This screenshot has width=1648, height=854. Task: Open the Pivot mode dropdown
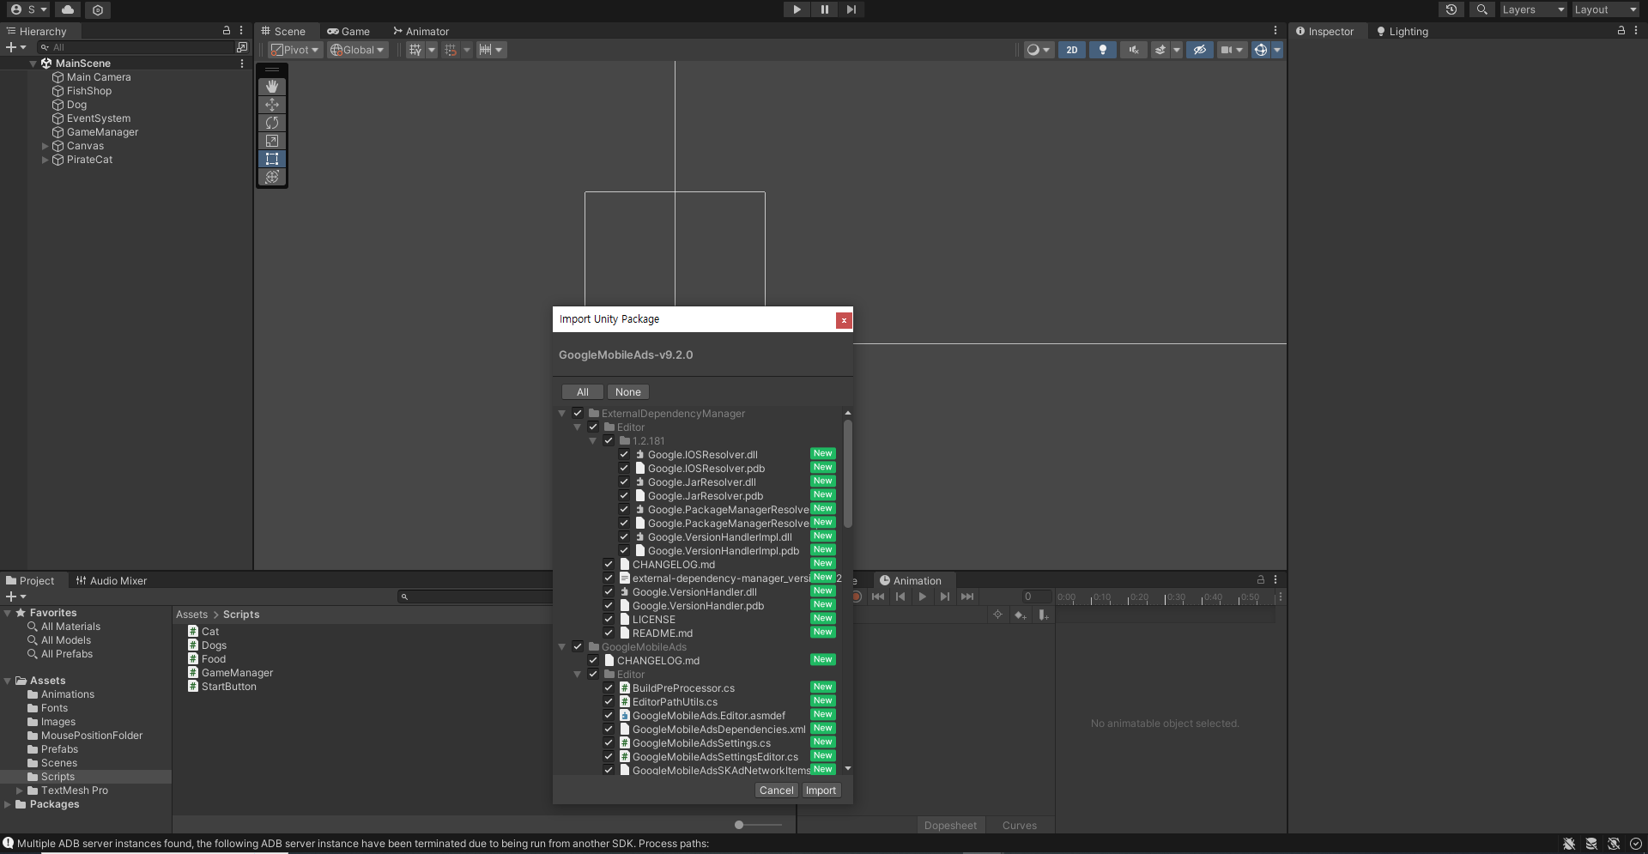pos(295,50)
